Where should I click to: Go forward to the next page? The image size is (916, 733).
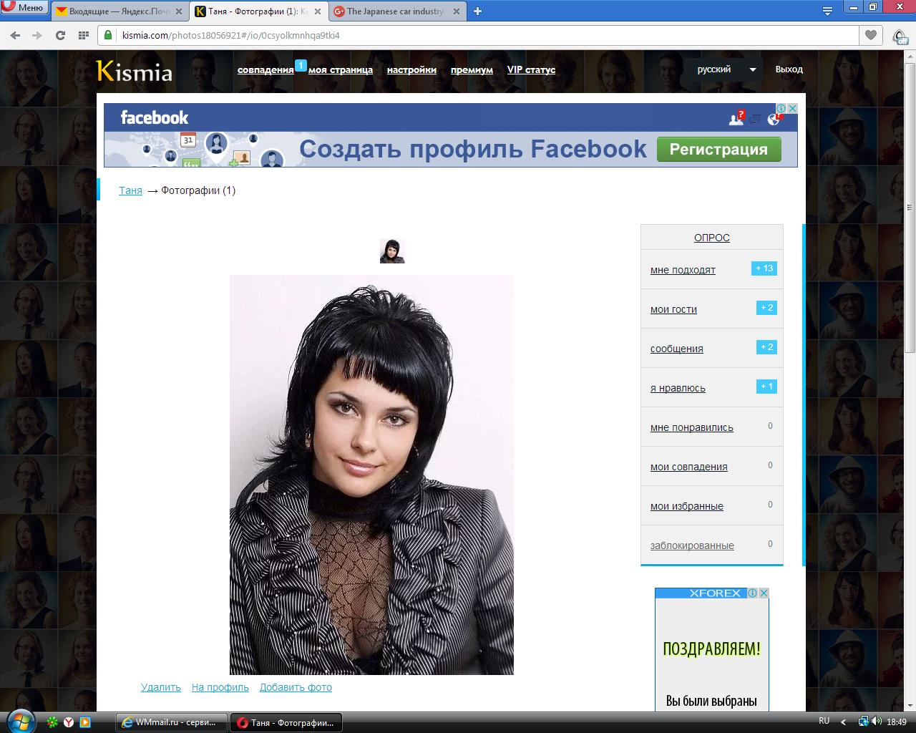pyautogui.click(x=37, y=35)
